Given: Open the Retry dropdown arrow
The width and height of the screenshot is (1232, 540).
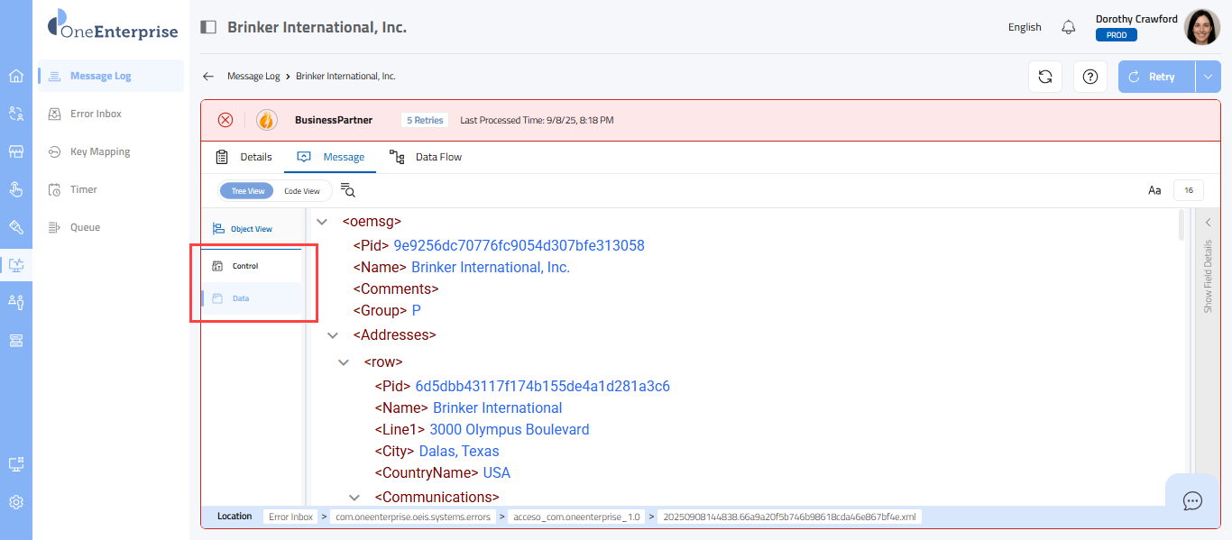Looking at the screenshot, I should (x=1208, y=77).
